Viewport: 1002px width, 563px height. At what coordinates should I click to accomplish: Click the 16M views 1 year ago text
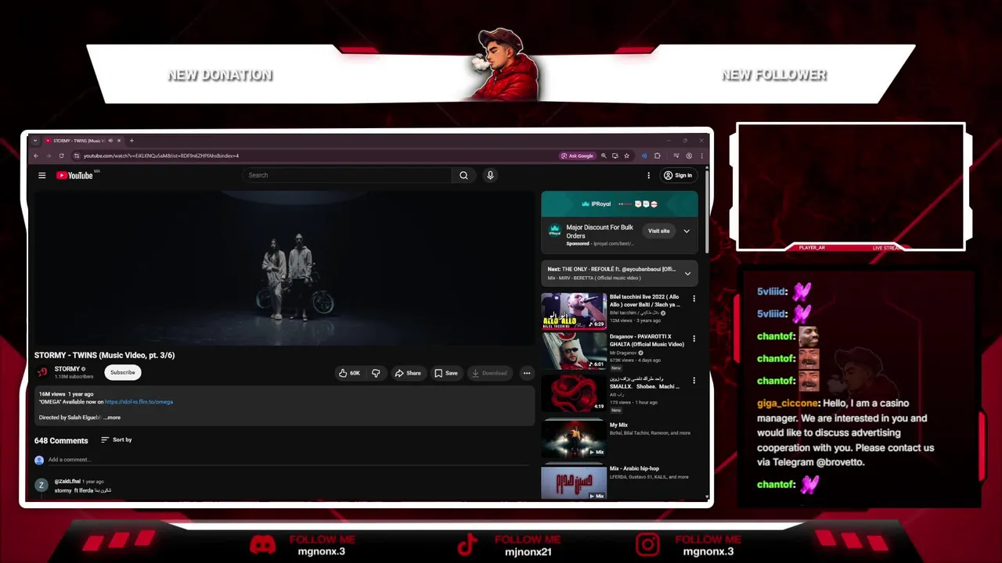pos(66,394)
